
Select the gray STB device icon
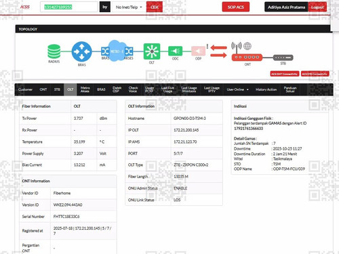[x=283, y=58]
